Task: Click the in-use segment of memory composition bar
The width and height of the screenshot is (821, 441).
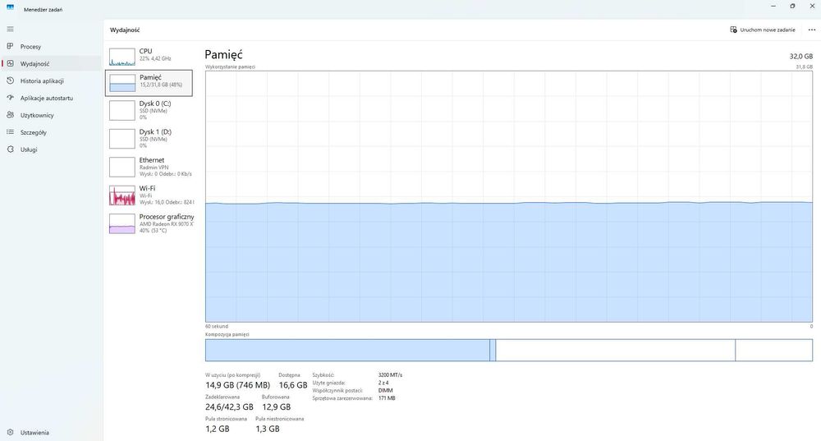Action: [347, 350]
